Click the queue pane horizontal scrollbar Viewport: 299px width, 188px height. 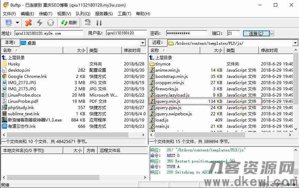point(53,177)
